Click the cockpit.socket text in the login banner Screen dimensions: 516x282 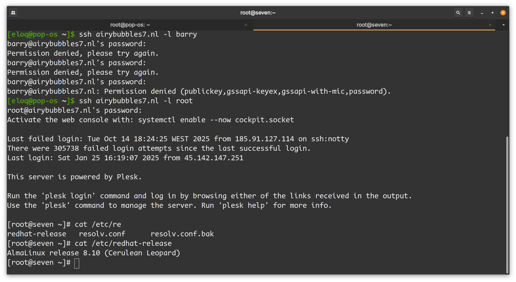[264, 120]
